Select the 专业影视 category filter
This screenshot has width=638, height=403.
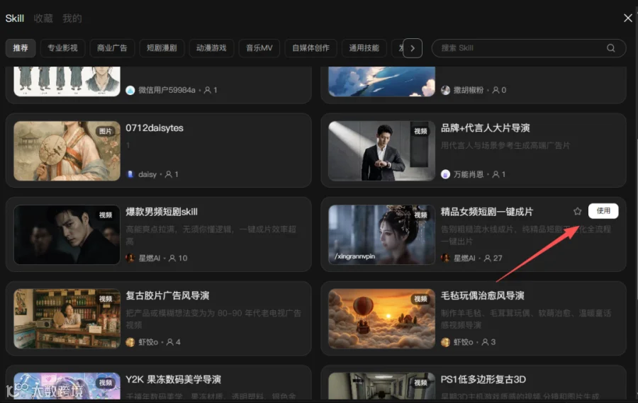tap(62, 48)
